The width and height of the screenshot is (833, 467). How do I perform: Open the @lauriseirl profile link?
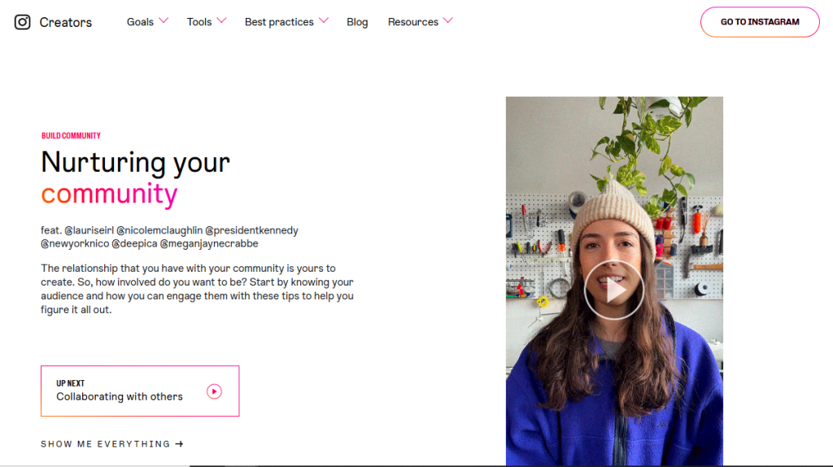(x=89, y=230)
